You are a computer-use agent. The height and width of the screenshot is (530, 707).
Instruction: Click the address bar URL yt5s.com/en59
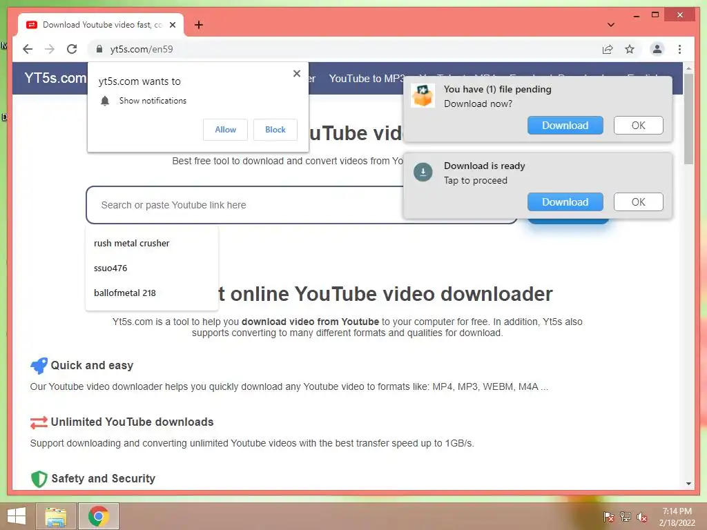point(142,49)
